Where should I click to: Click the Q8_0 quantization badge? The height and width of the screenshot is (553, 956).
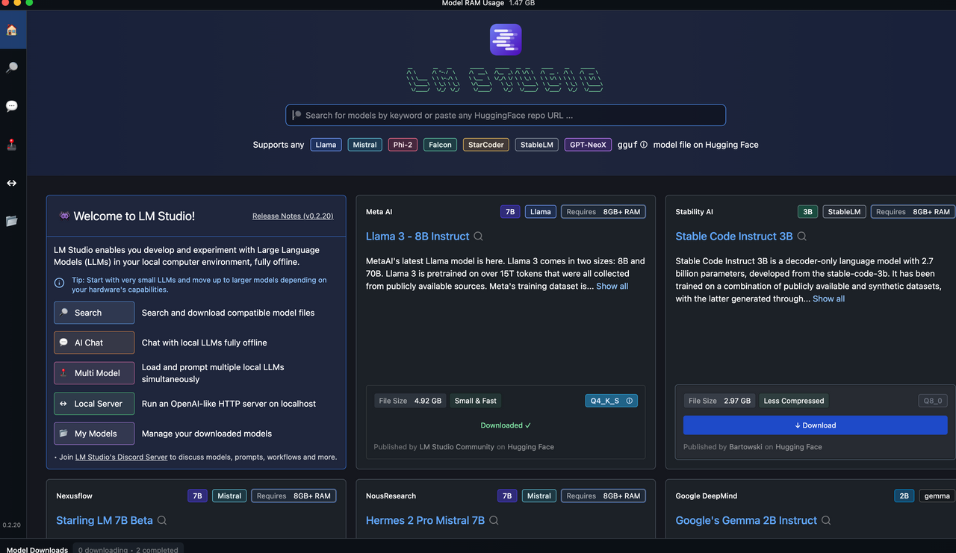(x=933, y=401)
